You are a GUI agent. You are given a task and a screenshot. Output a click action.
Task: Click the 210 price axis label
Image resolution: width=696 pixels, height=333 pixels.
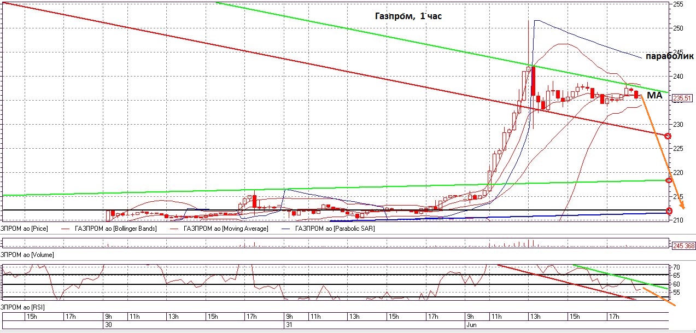click(679, 220)
